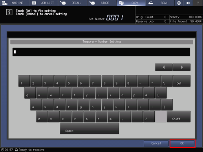
Task: Click the OK button
Action: (x=182, y=143)
